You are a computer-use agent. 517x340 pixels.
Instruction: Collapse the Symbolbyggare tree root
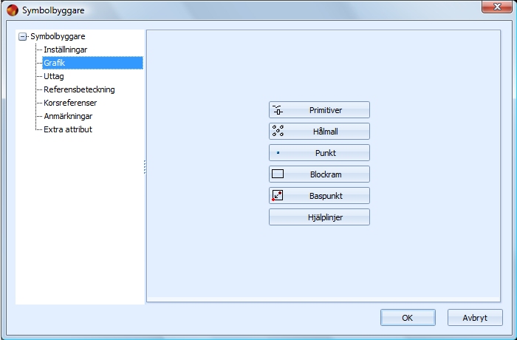coord(22,37)
